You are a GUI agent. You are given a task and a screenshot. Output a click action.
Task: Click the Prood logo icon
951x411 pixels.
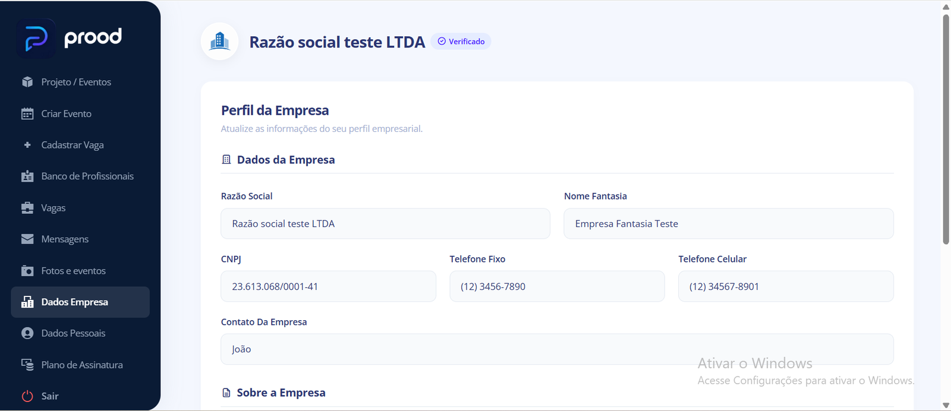[x=36, y=39]
